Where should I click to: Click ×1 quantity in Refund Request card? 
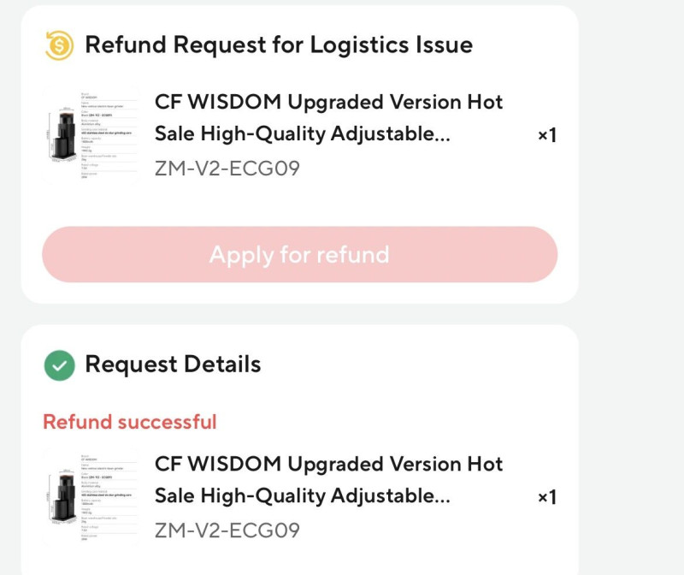pos(547,135)
